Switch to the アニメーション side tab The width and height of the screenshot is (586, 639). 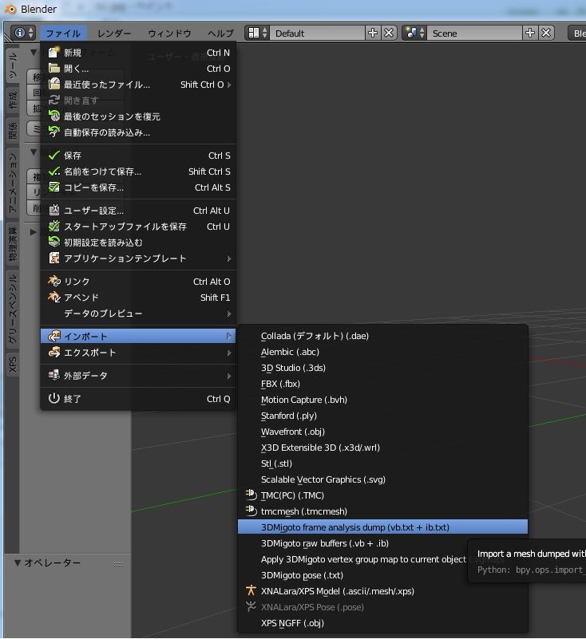tap(13, 183)
